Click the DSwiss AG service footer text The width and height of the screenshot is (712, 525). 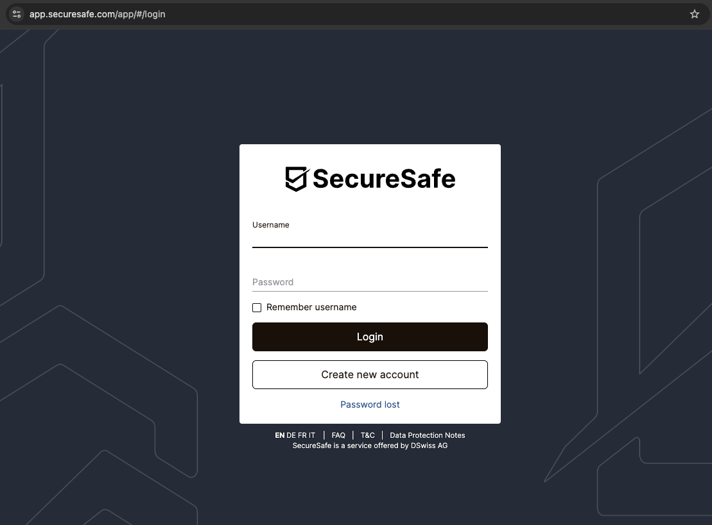370,446
